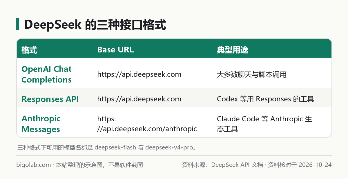This screenshot has height=179, width=348.
Task: Select the "OpenAI Chat Completions" cell
Action: pyautogui.click(x=47, y=74)
